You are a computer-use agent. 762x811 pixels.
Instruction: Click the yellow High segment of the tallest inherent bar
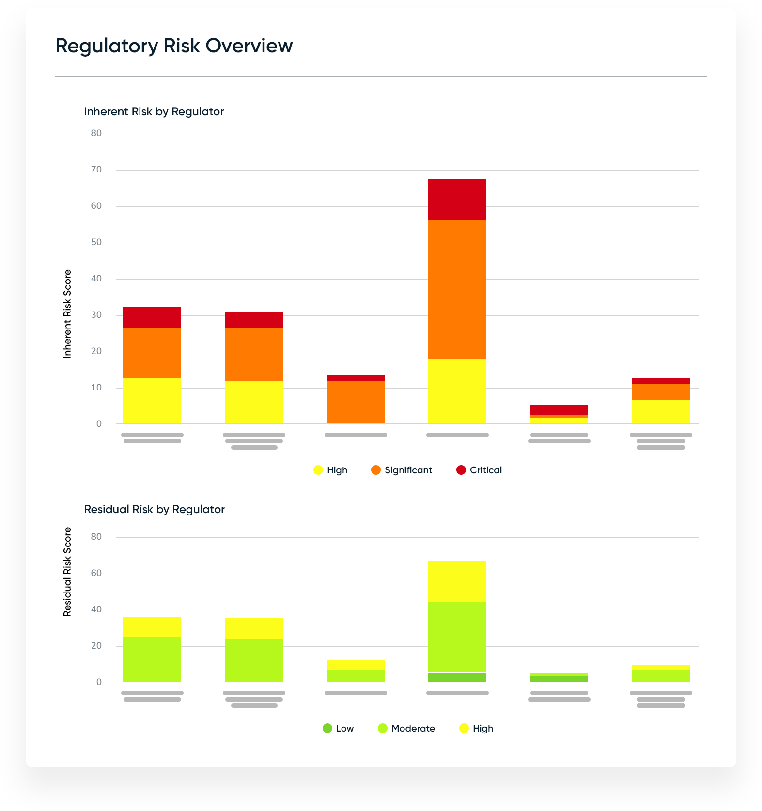point(457,391)
